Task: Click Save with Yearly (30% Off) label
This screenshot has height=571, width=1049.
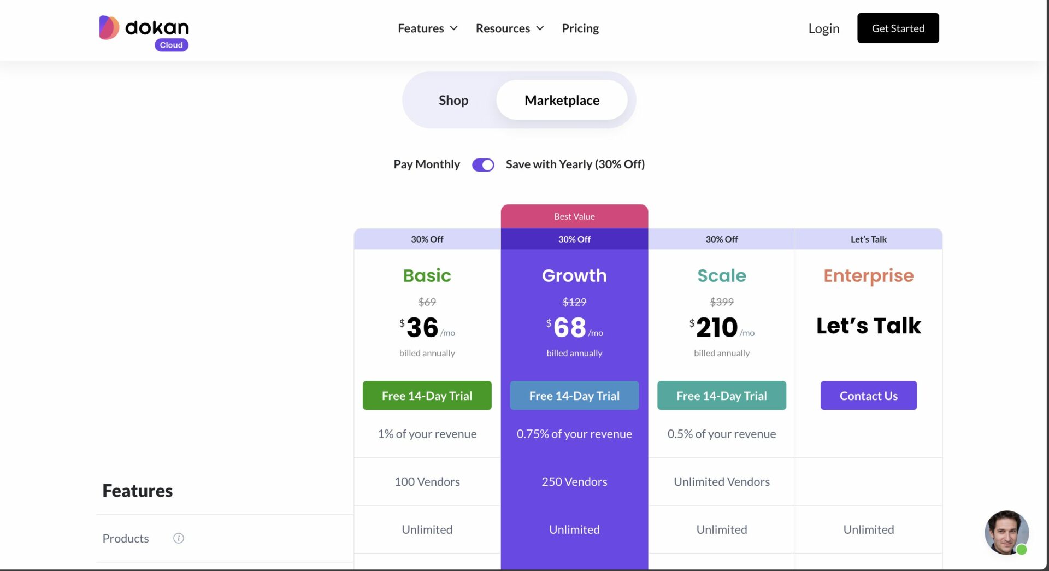Action: [575, 164]
